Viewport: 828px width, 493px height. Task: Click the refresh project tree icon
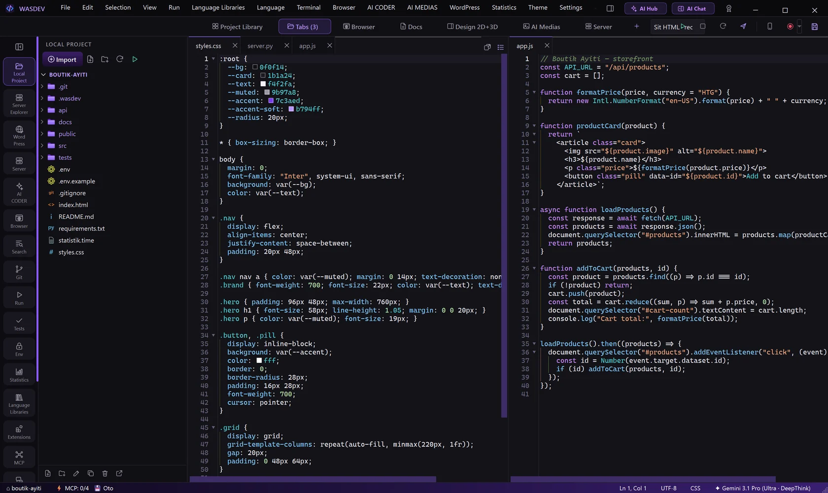(119, 59)
